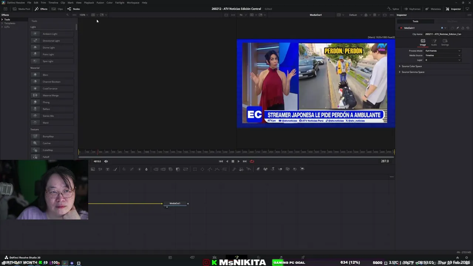
Task: Click the BumpMap texture tool icon
Action: [x=35, y=136]
